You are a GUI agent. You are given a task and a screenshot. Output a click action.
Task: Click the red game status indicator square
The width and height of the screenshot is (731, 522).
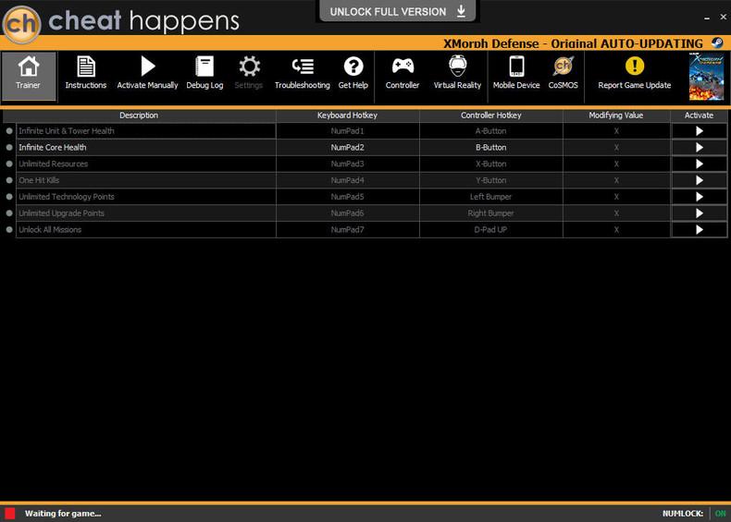coord(10,514)
